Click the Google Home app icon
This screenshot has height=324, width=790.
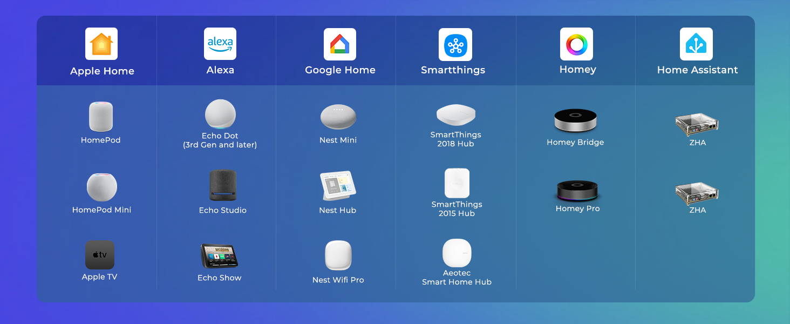340,44
